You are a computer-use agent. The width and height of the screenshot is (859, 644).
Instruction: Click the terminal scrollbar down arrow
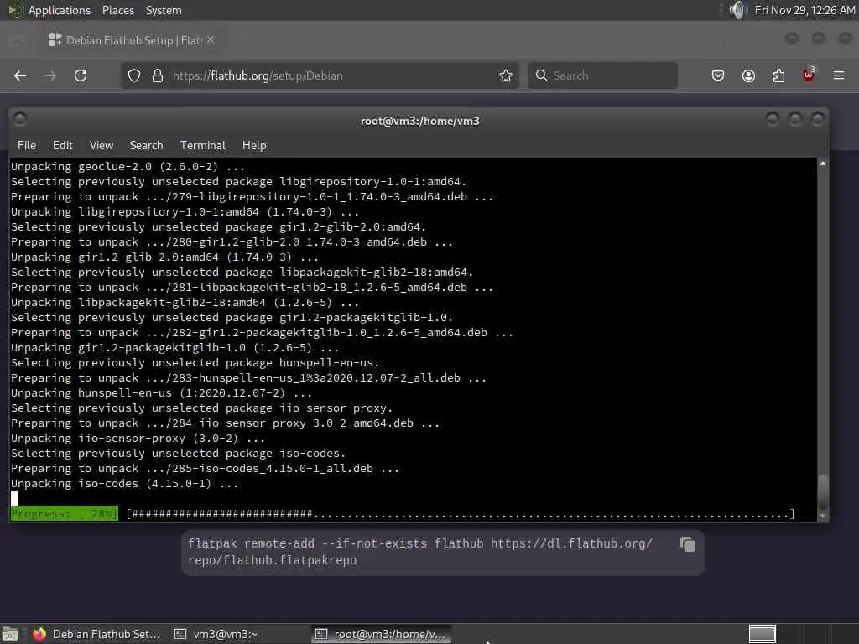pyautogui.click(x=822, y=516)
